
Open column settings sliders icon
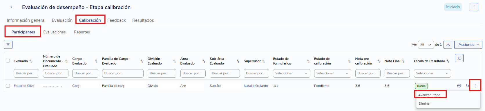(459, 58)
